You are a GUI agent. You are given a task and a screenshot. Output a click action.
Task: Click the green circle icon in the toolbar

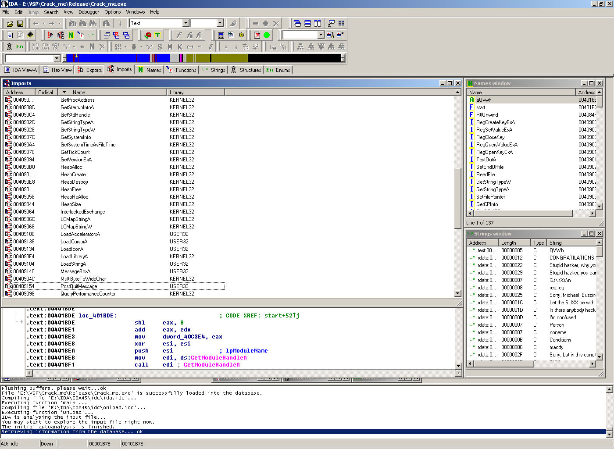[267, 36]
